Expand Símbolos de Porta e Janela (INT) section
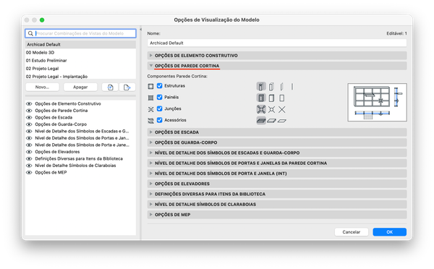Screen dimensions: 434x269 151,174
